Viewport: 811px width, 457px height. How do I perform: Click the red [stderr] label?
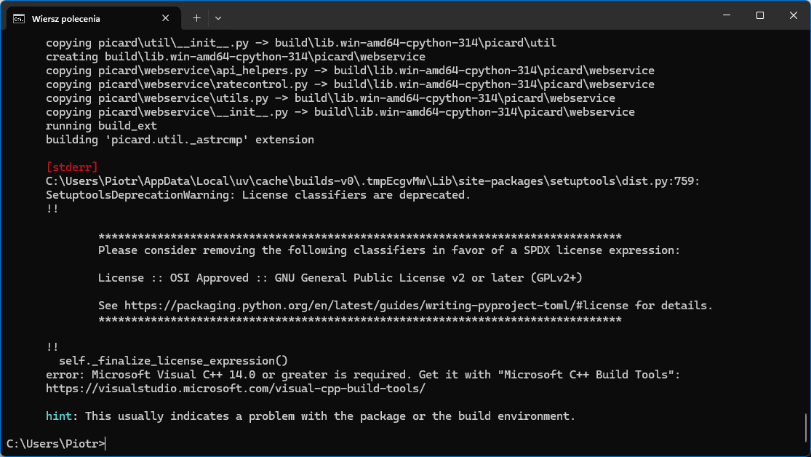pos(71,167)
